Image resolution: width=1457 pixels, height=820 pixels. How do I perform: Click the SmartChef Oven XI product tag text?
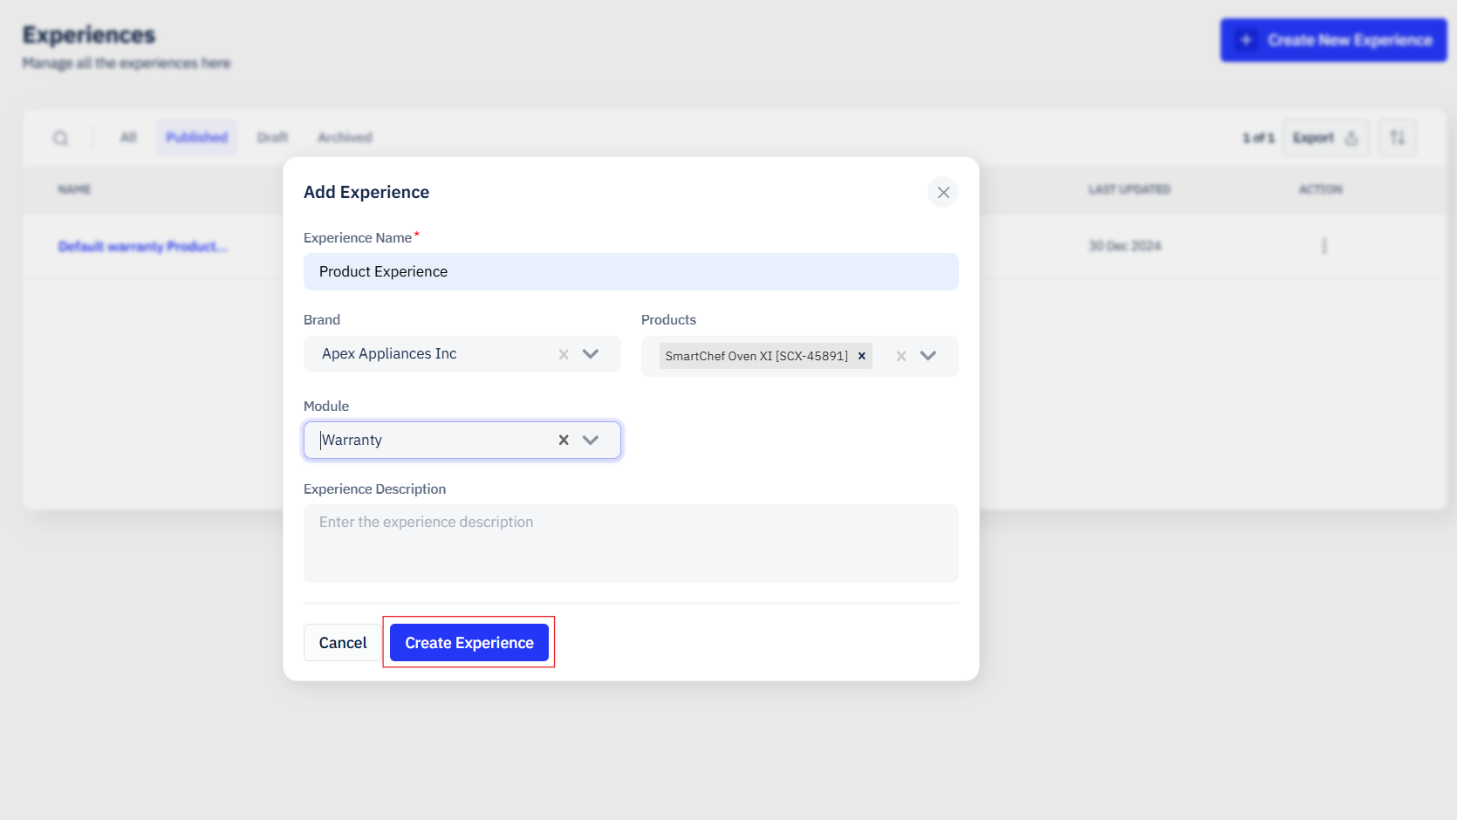pos(756,356)
